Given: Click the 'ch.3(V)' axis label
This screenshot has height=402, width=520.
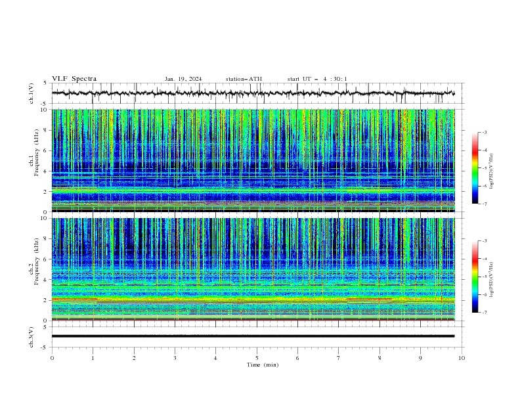Looking at the screenshot, I should [x=32, y=337].
